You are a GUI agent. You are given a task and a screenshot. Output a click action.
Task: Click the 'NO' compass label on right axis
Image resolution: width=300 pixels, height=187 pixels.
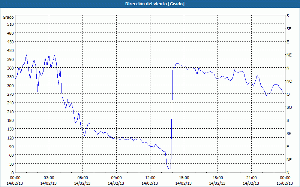point(289,81)
